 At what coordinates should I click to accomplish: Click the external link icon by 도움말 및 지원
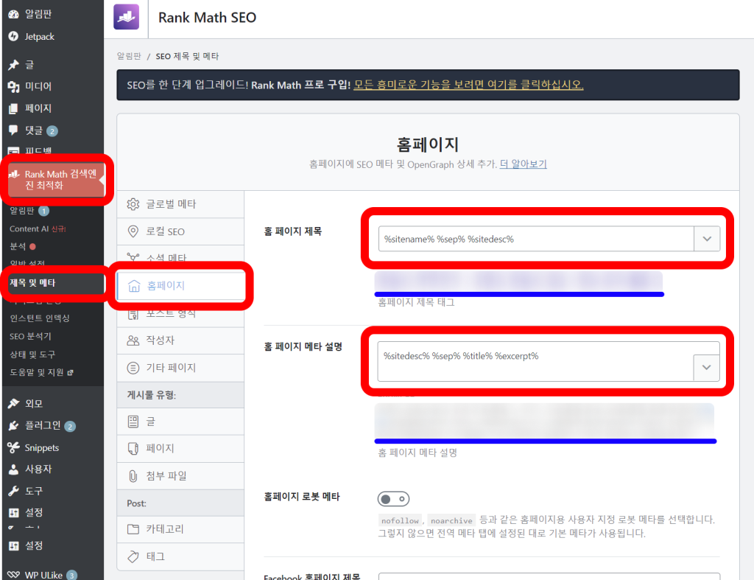point(70,373)
